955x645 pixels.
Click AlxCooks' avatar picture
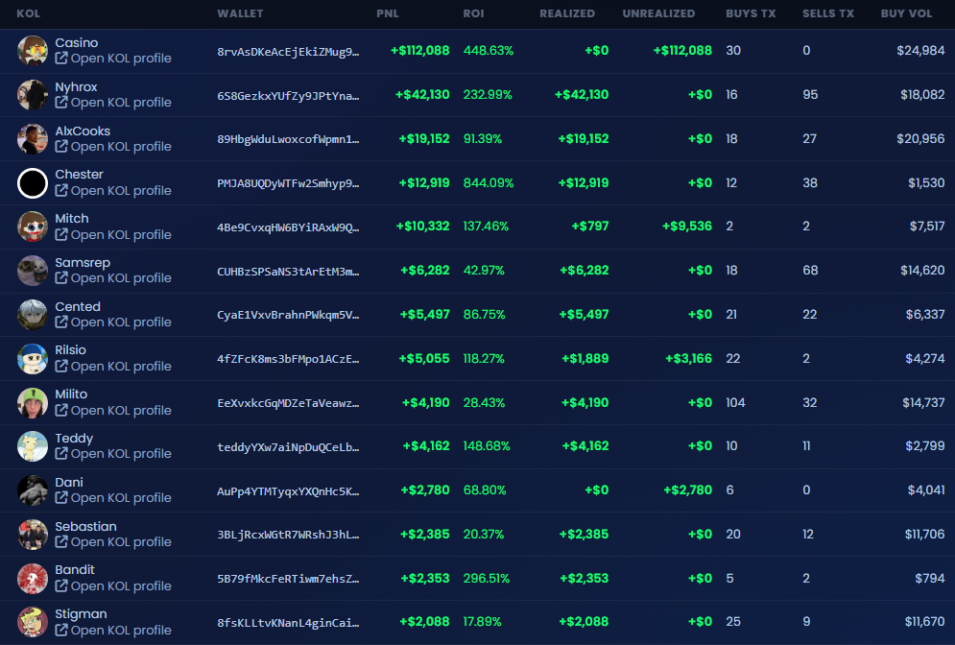coord(33,139)
